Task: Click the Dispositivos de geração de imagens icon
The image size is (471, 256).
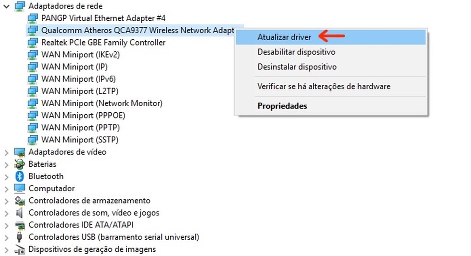Action: tap(19, 249)
